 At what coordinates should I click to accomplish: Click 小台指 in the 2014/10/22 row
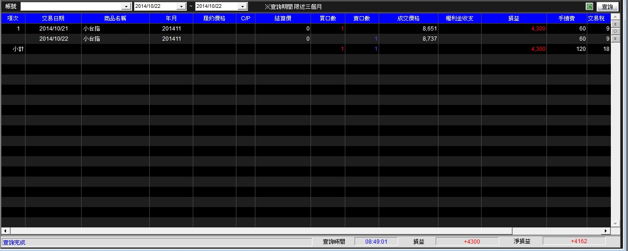pyautogui.click(x=92, y=39)
